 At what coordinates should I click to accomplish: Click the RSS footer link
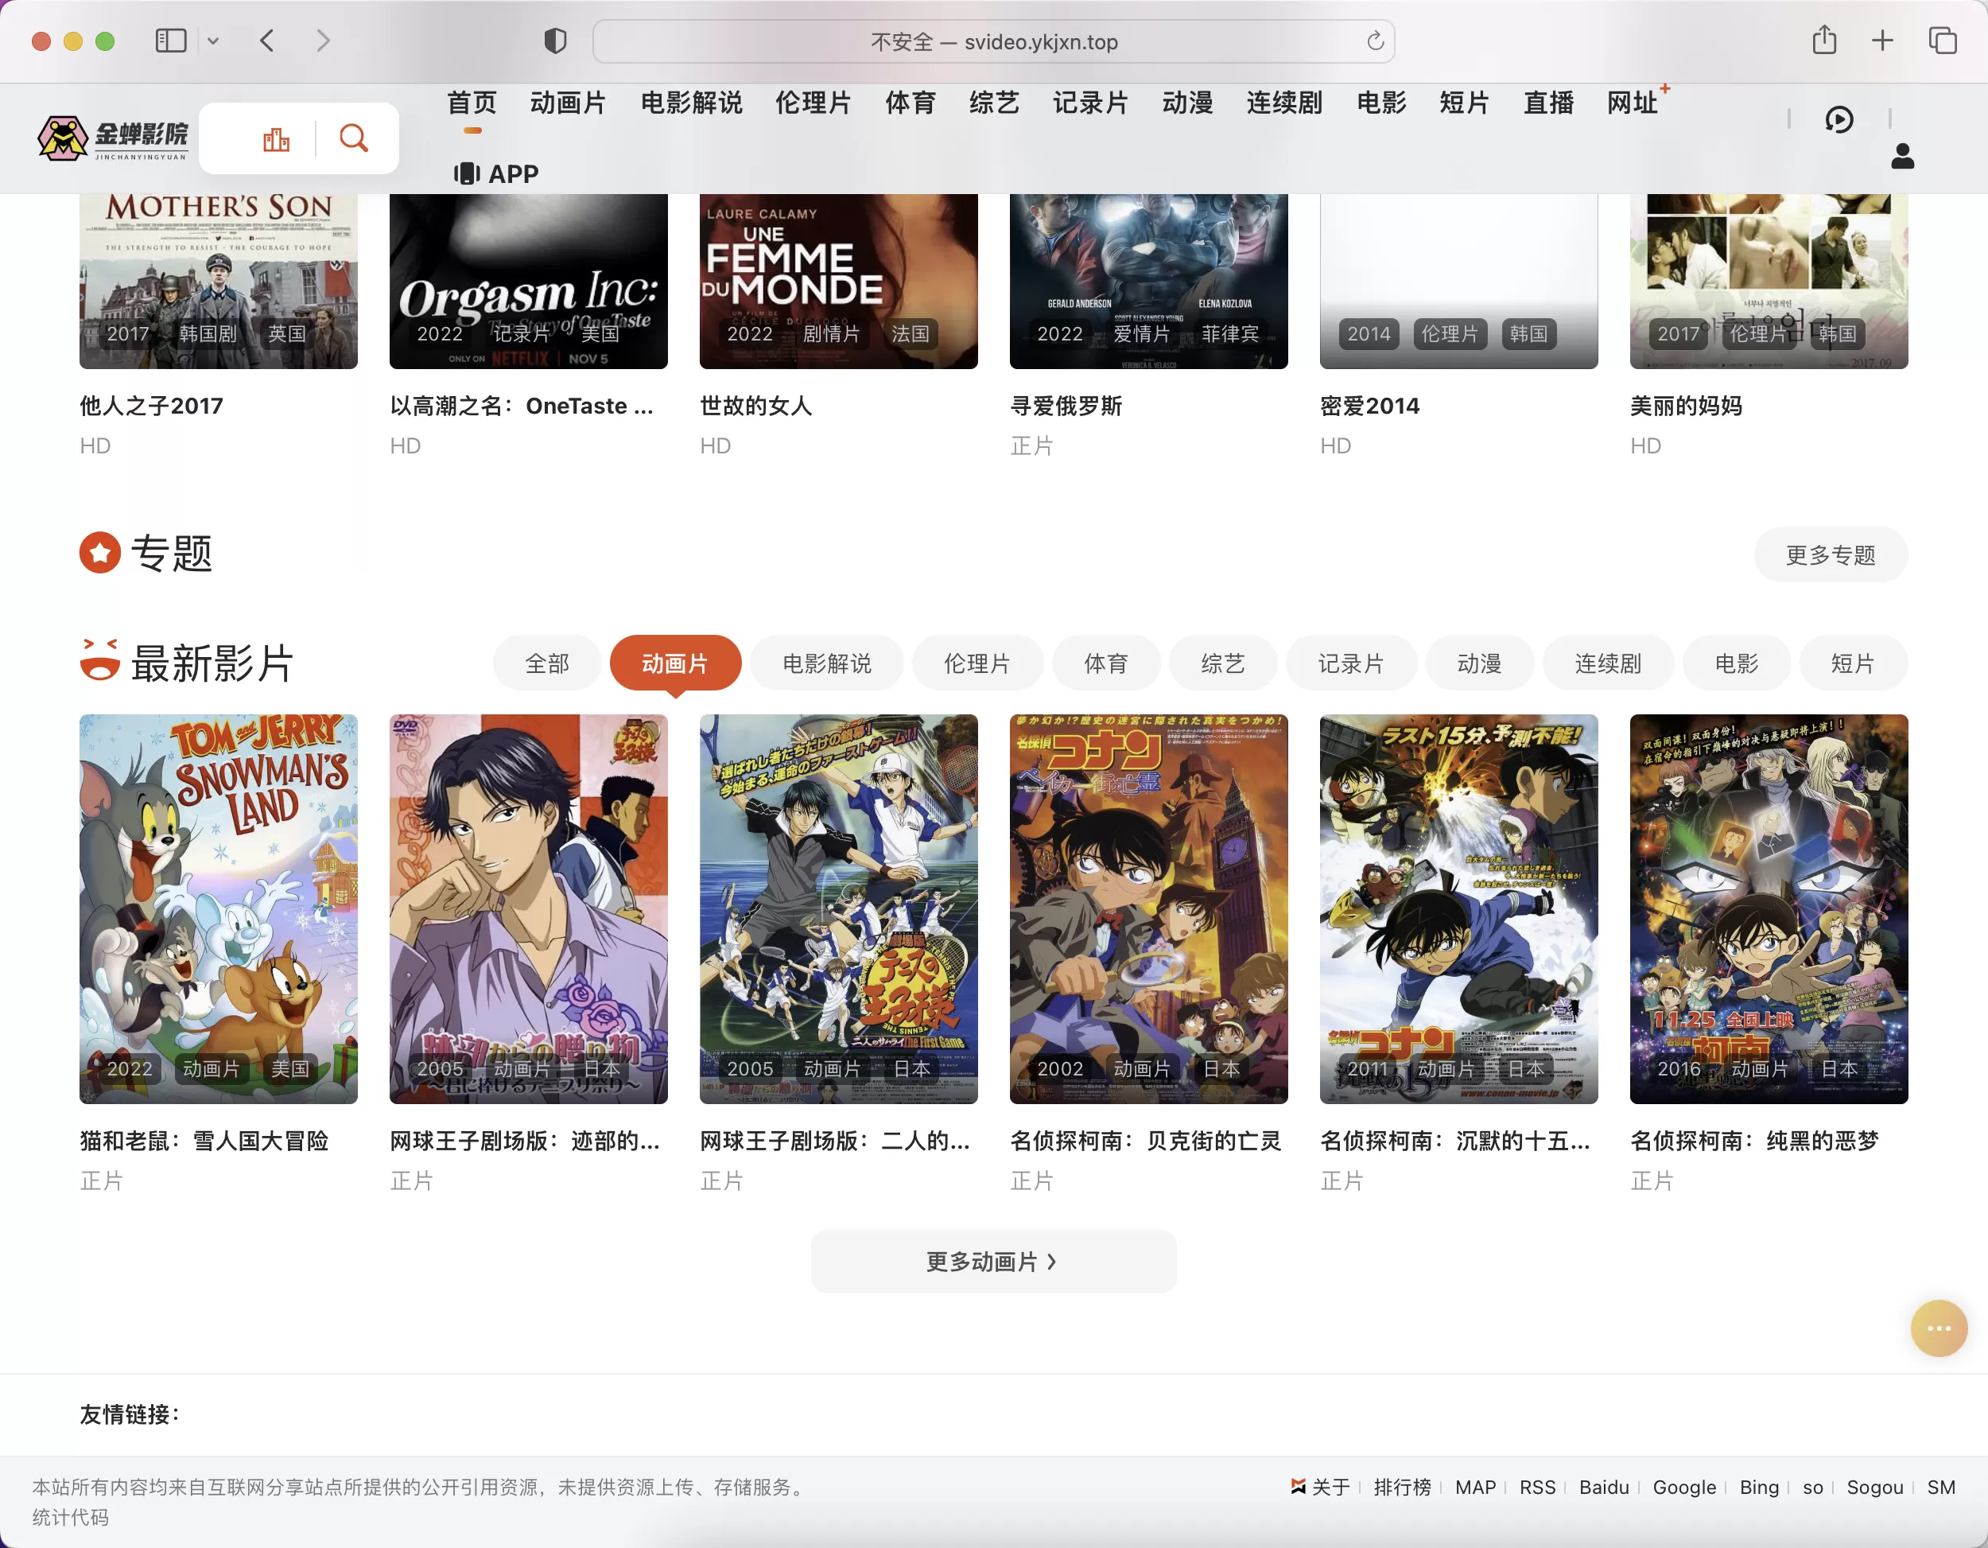pos(1537,1487)
